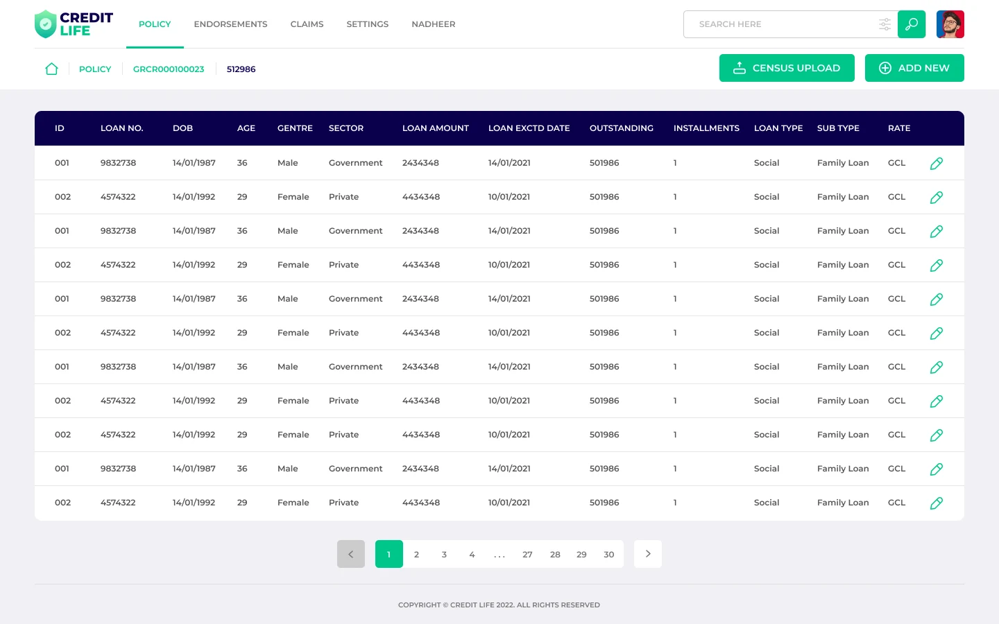Click the green search magnifier button
This screenshot has height=624, width=999.
click(x=912, y=24)
